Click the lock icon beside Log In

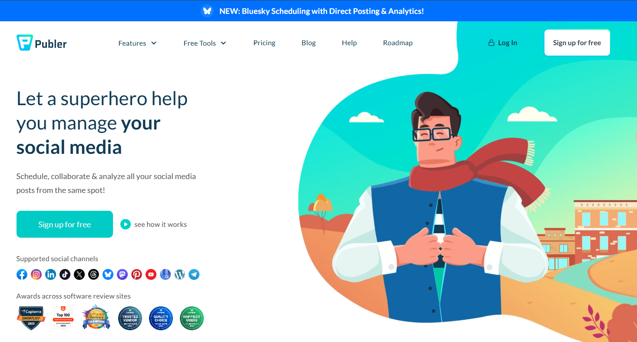click(x=491, y=43)
